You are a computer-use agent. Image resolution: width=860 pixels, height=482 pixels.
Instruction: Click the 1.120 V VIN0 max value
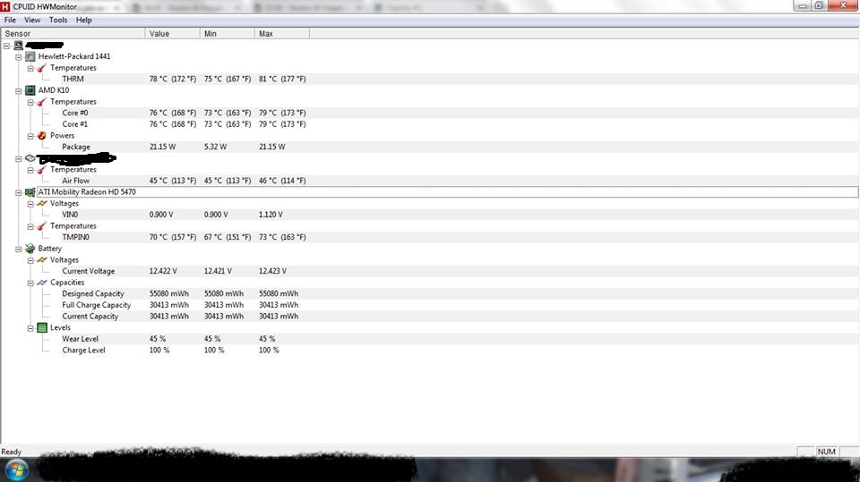tap(271, 215)
